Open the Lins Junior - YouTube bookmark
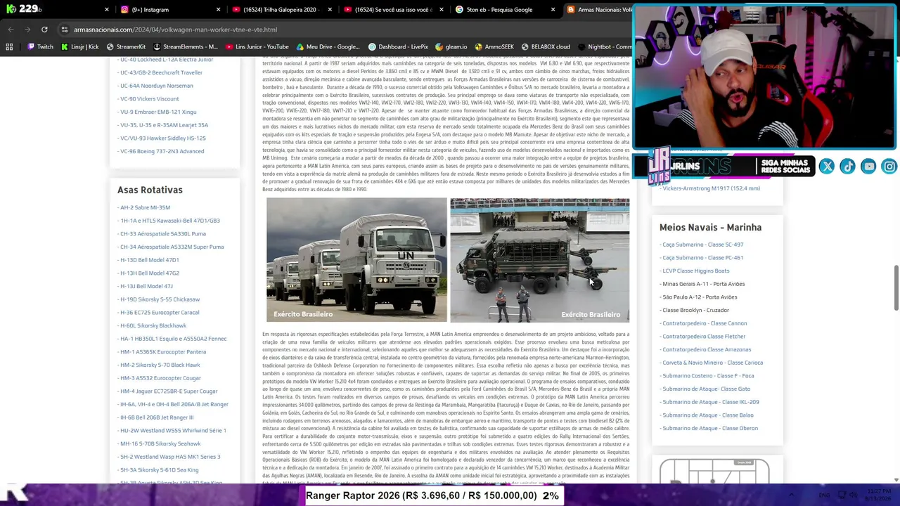Image resolution: width=900 pixels, height=506 pixels. click(257, 47)
